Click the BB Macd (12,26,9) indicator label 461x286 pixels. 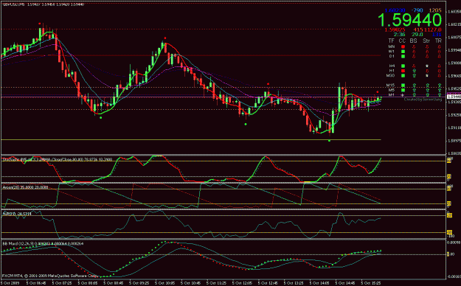tap(43, 244)
